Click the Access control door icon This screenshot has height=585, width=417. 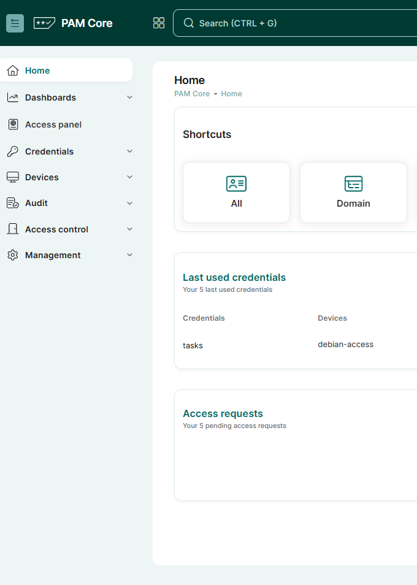point(13,229)
